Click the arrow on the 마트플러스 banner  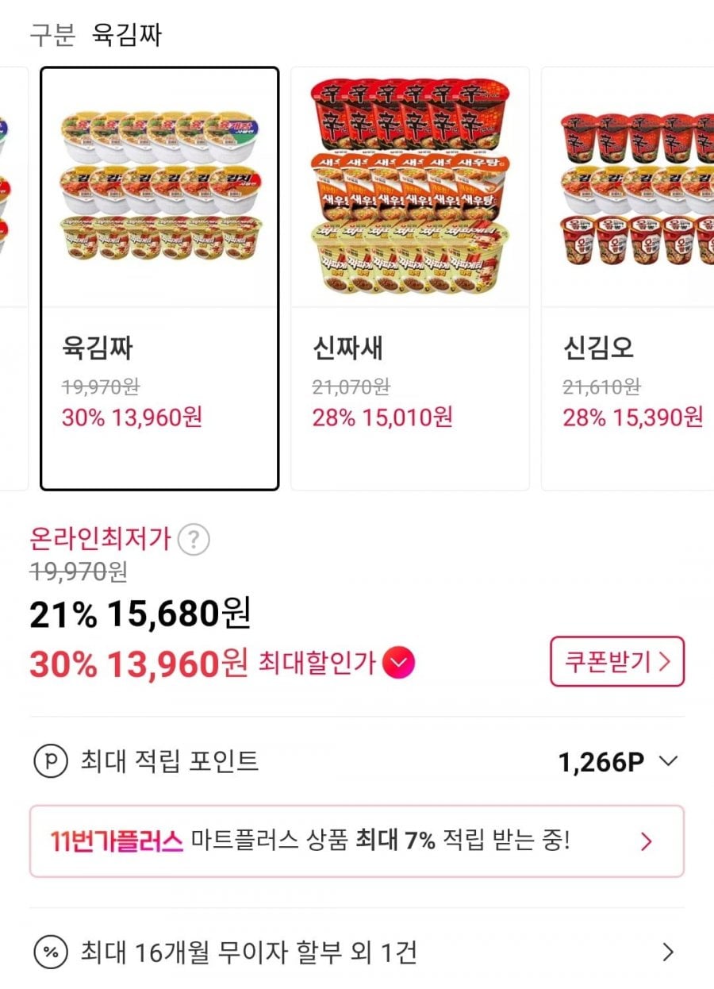tap(647, 841)
